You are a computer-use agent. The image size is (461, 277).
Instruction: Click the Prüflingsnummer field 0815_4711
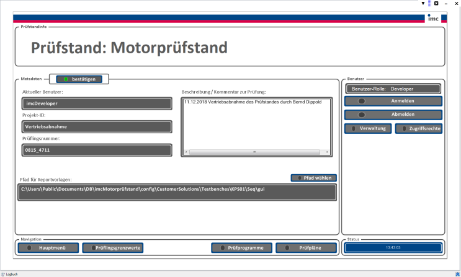tap(97, 150)
